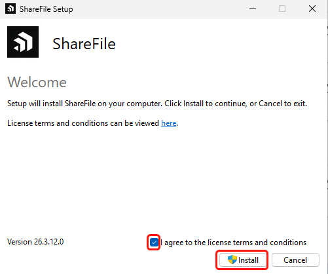This screenshot has width=328, height=274.
Task: Cancel the ShareFile setup
Action: (x=295, y=260)
